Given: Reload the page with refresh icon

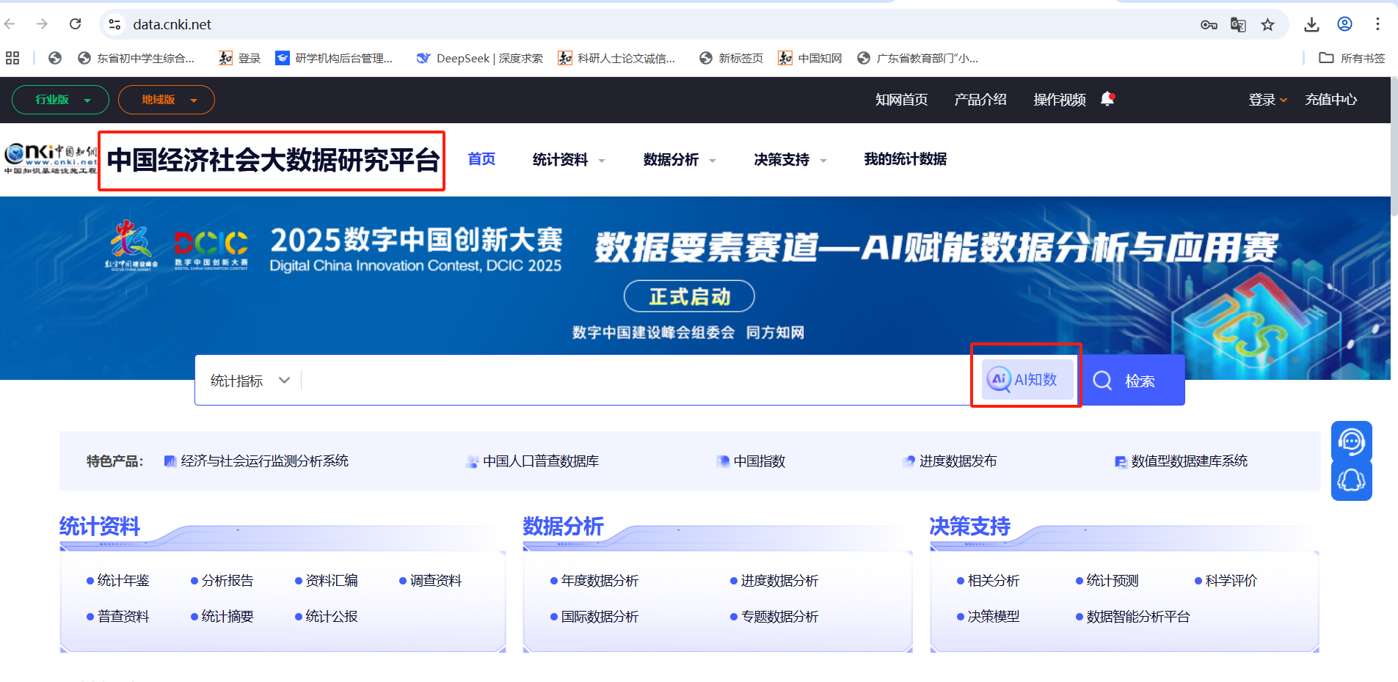Looking at the screenshot, I should coord(75,24).
